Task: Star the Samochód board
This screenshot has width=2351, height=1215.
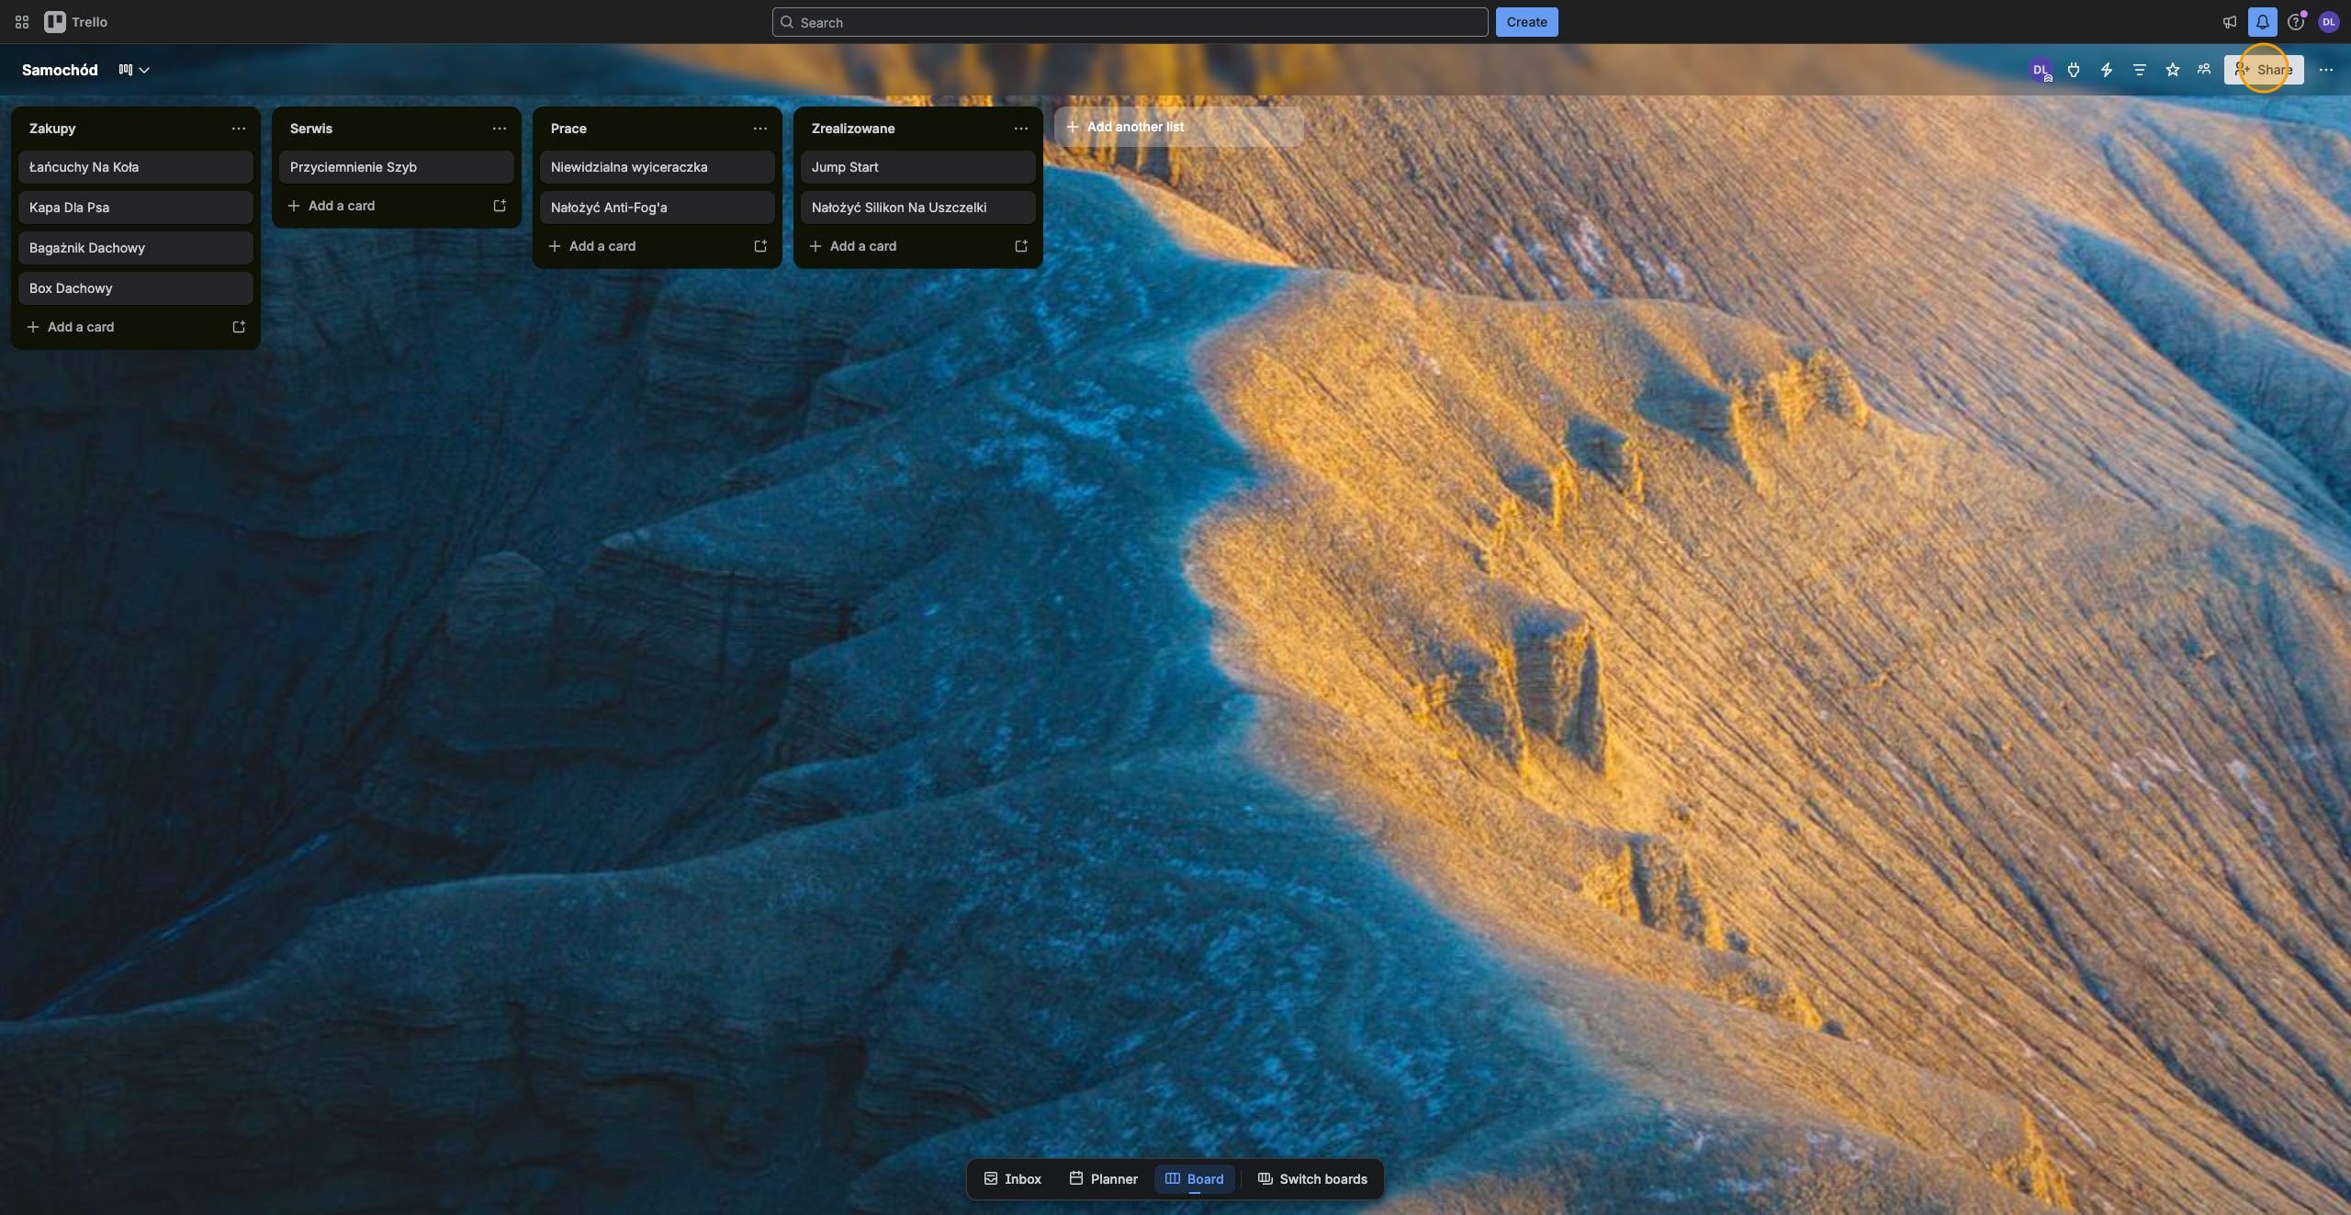Action: tap(2172, 70)
